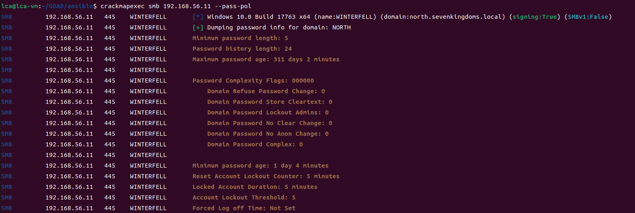
Task: Click the Password Complexity Flags line
Action: point(253,81)
